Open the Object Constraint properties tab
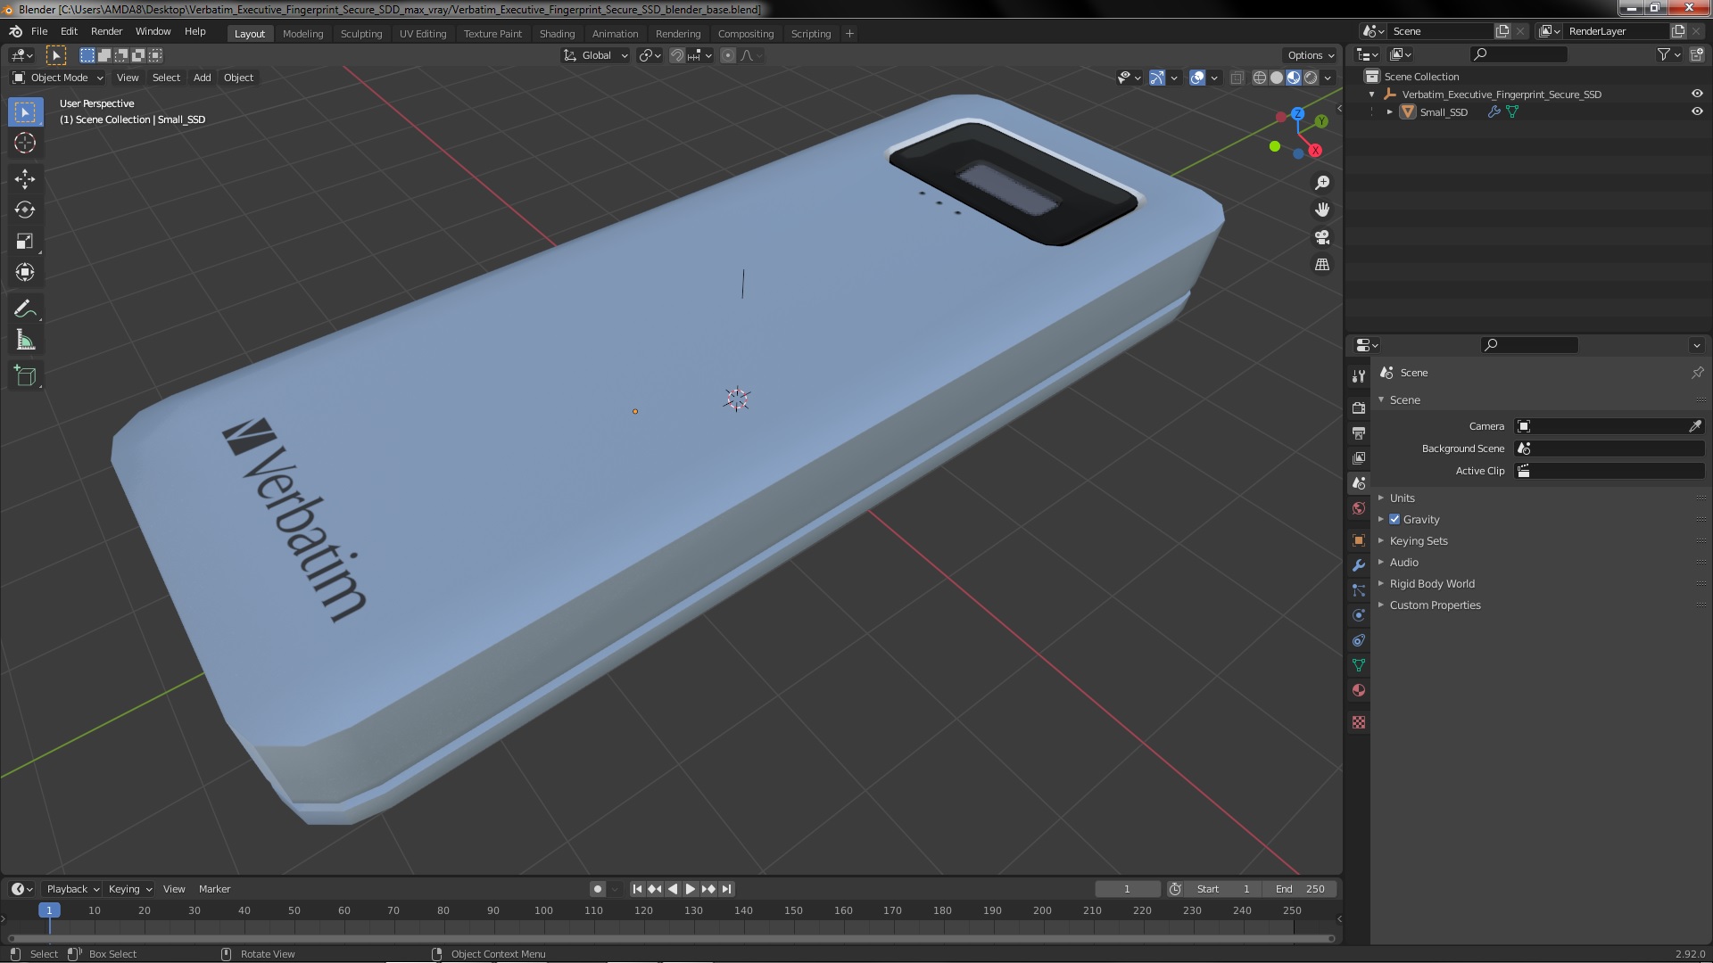1713x963 pixels. 1359,640
